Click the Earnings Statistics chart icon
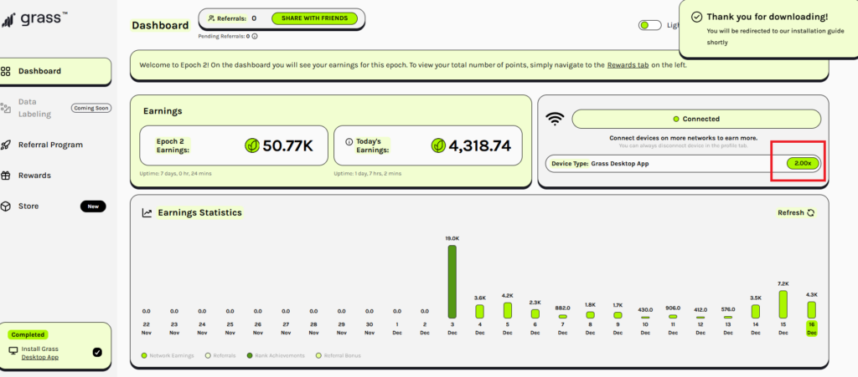The height and width of the screenshot is (377, 858). (147, 213)
